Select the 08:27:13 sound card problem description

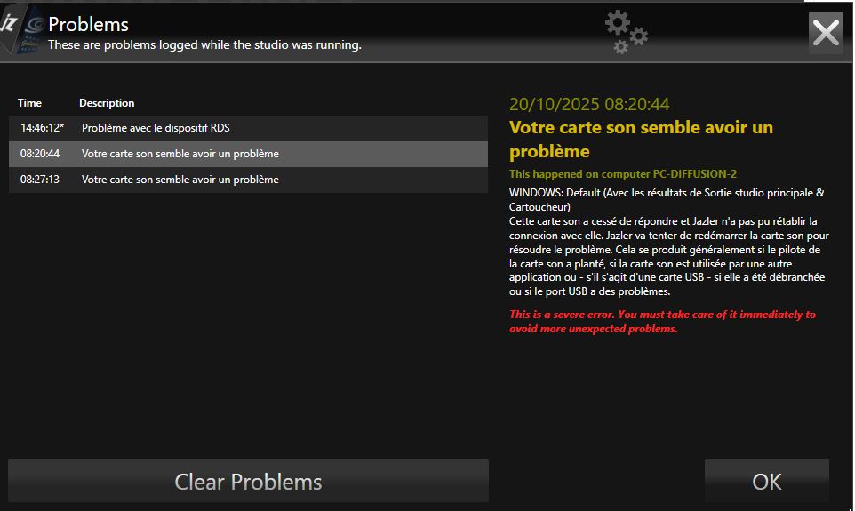(180, 180)
